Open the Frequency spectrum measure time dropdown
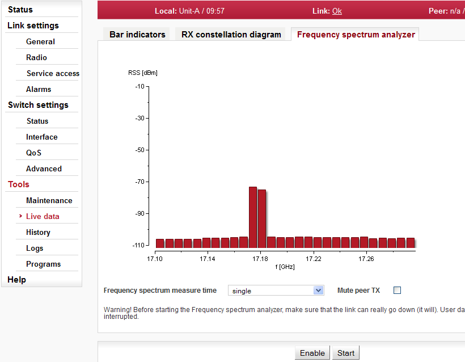 tap(276, 291)
